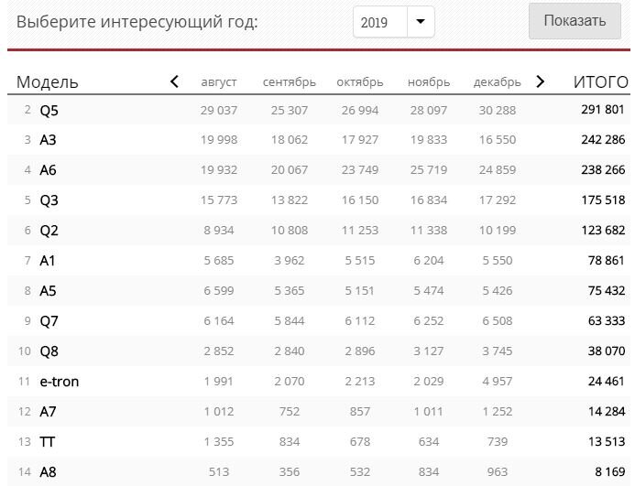
Task: Click Q2 total 123 682
Action: point(603,231)
